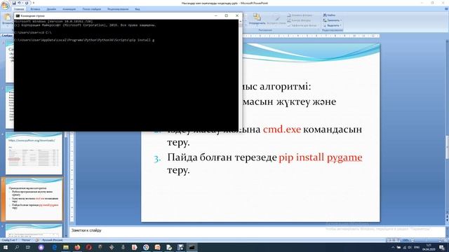The width and height of the screenshot is (449, 252).
Task: Click Заменить replace button in ribbon
Action: 332,20
